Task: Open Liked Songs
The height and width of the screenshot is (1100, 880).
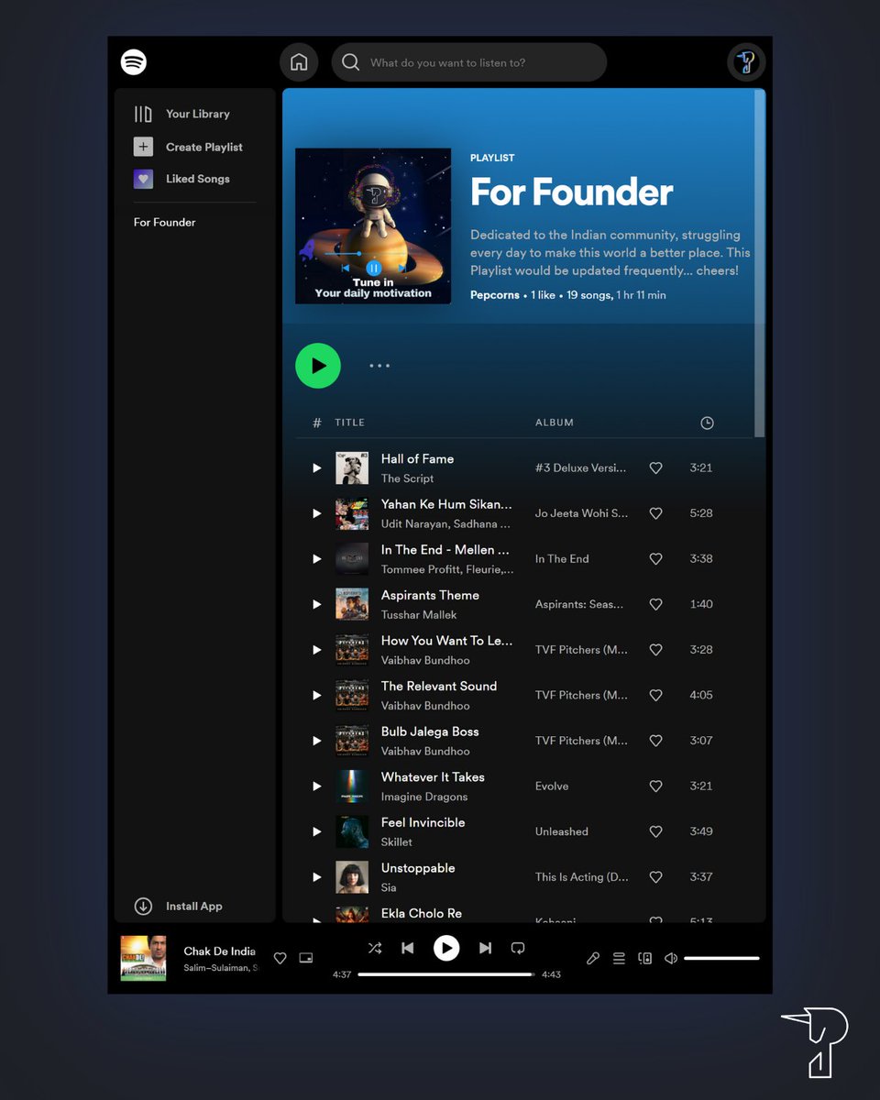Action: (182, 179)
